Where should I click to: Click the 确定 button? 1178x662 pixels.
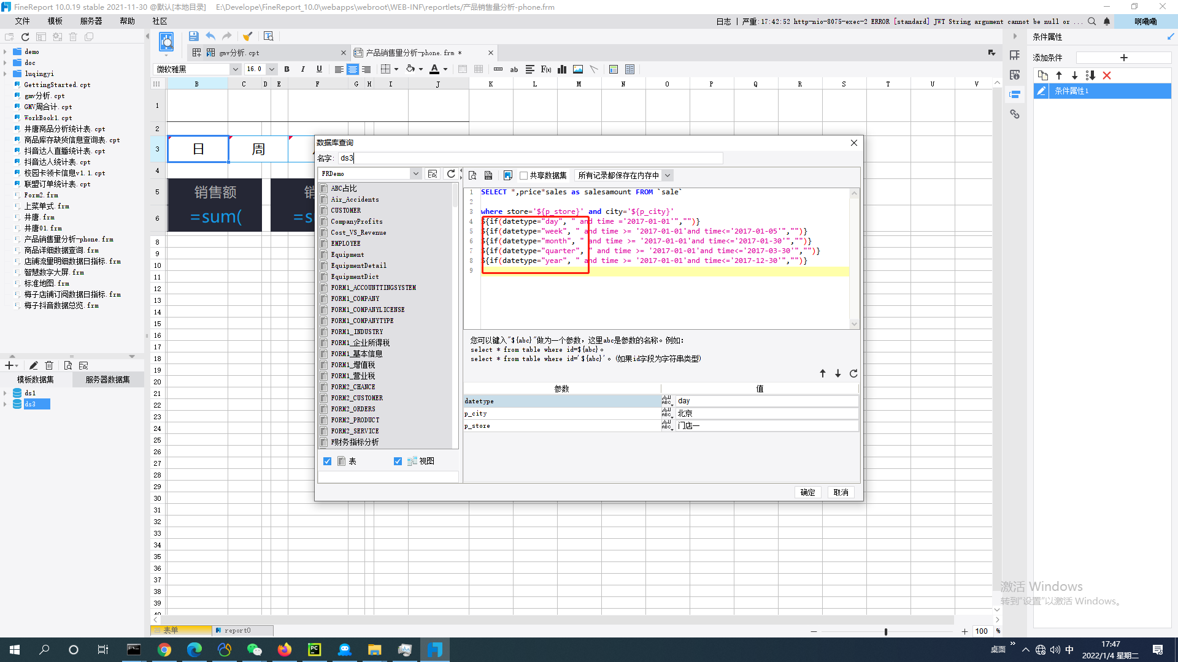808,493
